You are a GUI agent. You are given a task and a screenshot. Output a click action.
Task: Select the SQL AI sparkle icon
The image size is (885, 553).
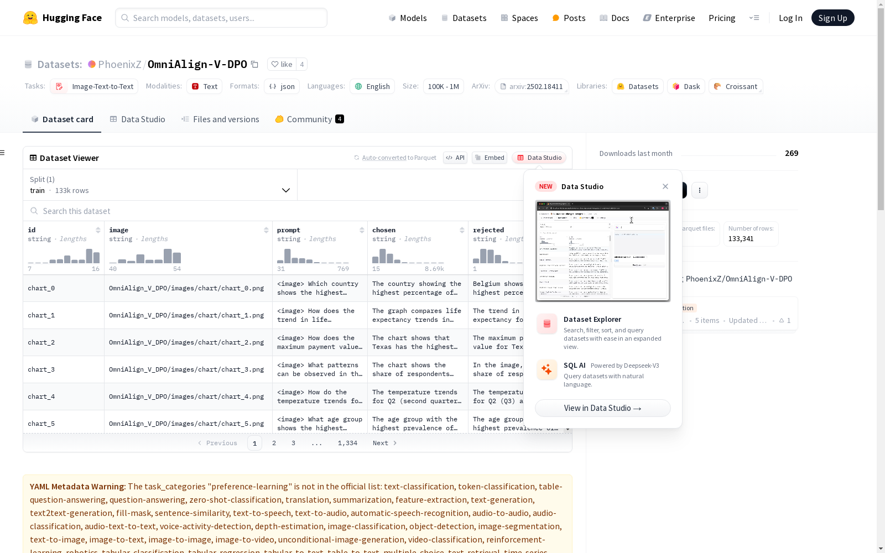[x=546, y=369]
